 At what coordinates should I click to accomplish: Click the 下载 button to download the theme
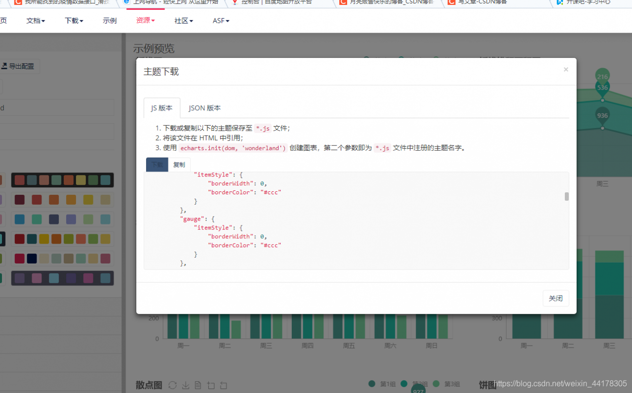(x=157, y=165)
